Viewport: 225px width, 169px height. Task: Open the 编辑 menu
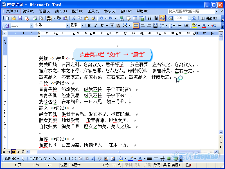coord(28,11)
